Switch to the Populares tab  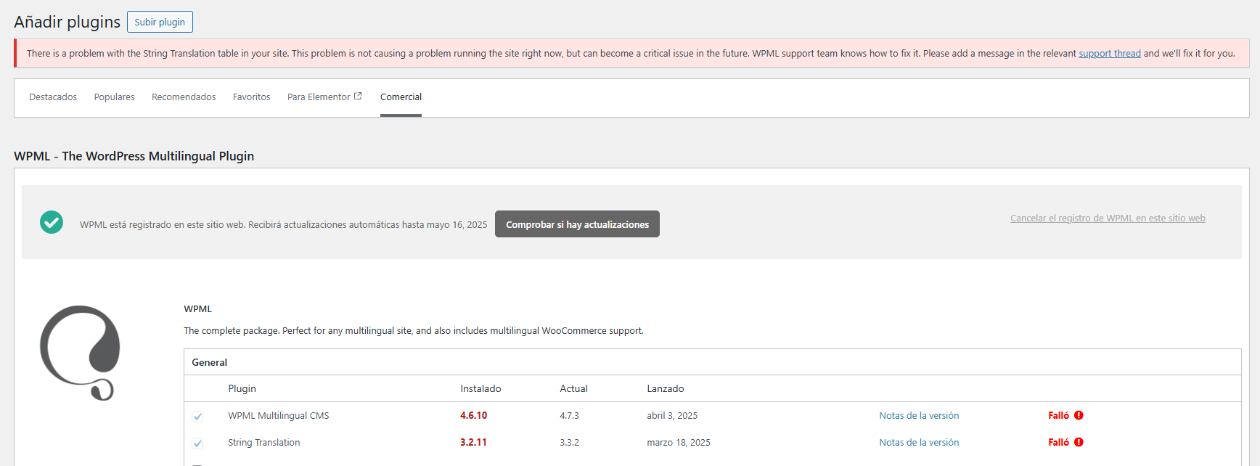click(114, 97)
